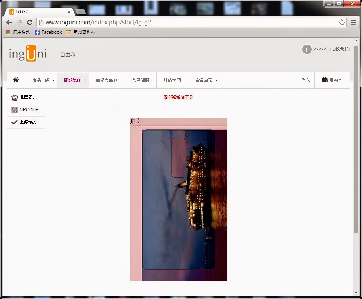Click the 圖片解析度不足 warning text
This screenshot has width=362, height=299.
pos(178,98)
